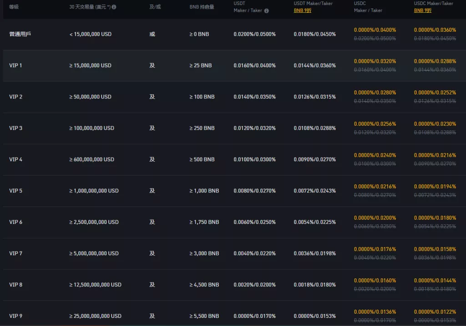Click the 及 cell in the VIP 5 row
Viewport: 466px width, 326px height.
coord(152,191)
